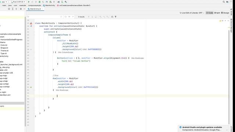Open search results in the Find window

click(x=112, y=17)
